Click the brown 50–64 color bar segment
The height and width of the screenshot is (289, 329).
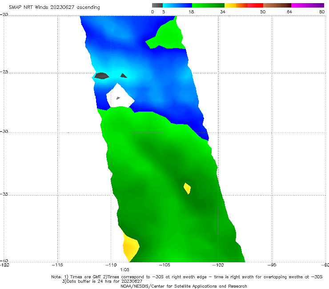pyautogui.click(x=277, y=5)
